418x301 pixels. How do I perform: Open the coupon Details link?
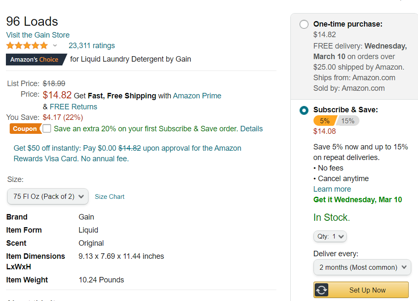click(x=252, y=129)
